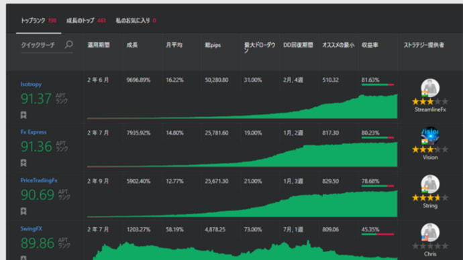The height and width of the screenshot is (260, 463).
Task: Click Isotropy 81.63% profit ratio bar
Action: click(x=378, y=85)
